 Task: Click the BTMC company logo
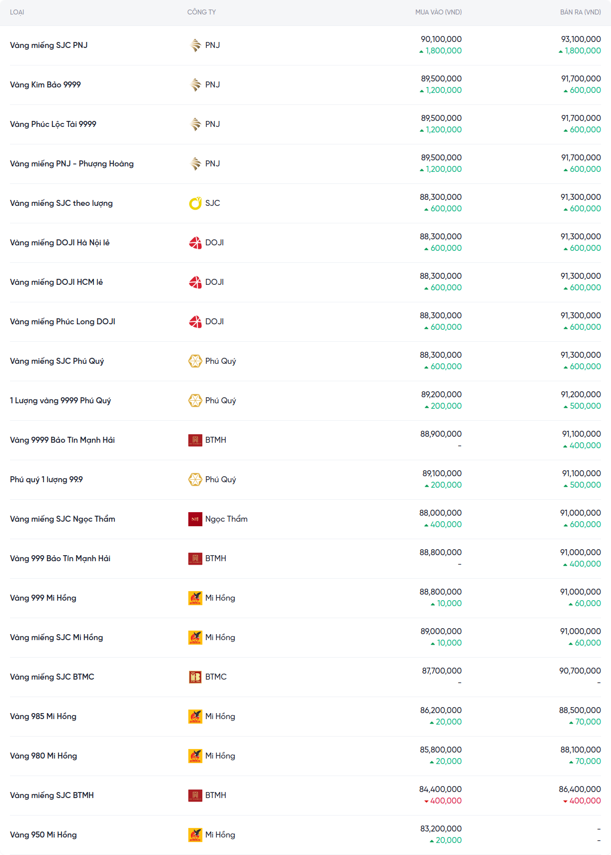(x=195, y=677)
